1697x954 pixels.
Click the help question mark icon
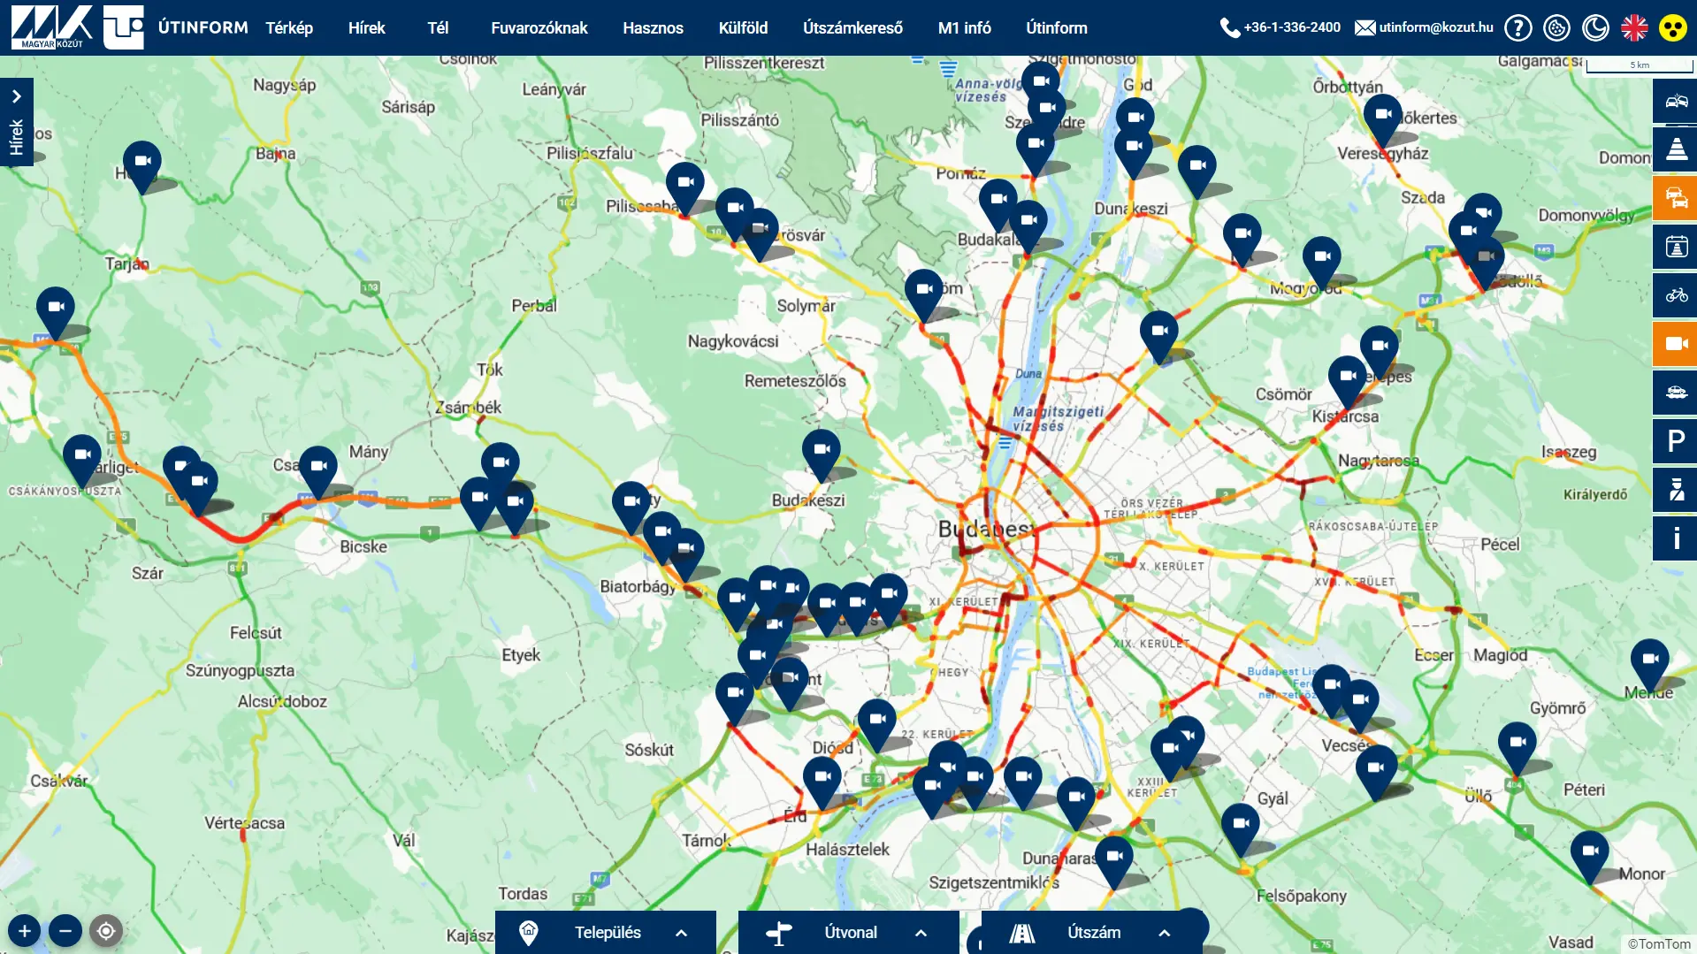(1517, 28)
